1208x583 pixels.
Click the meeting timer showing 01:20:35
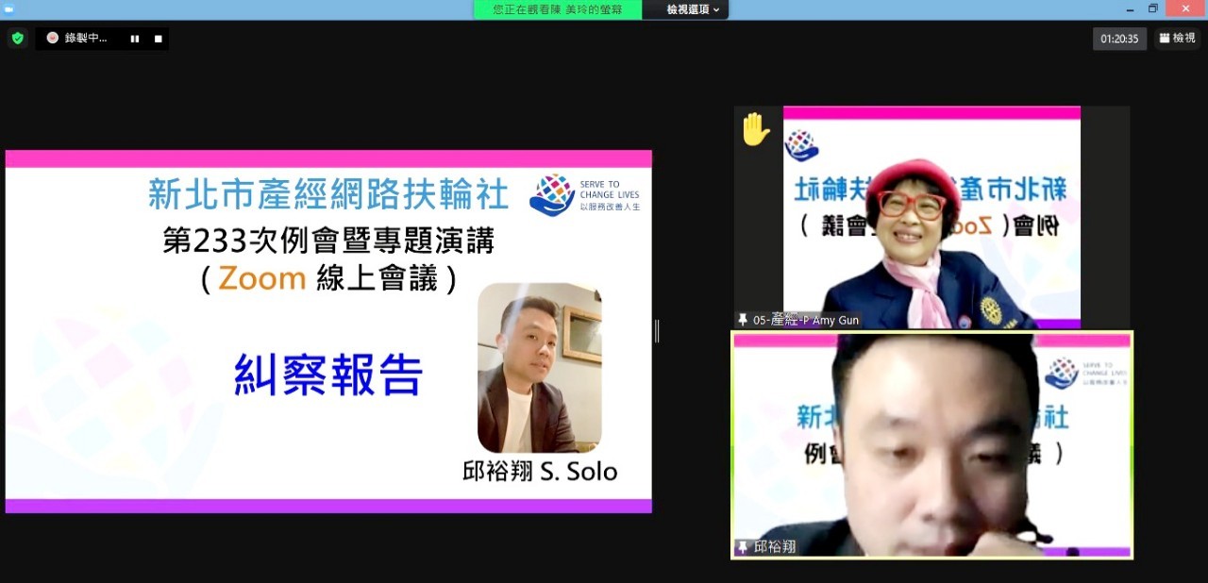[x=1119, y=39]
